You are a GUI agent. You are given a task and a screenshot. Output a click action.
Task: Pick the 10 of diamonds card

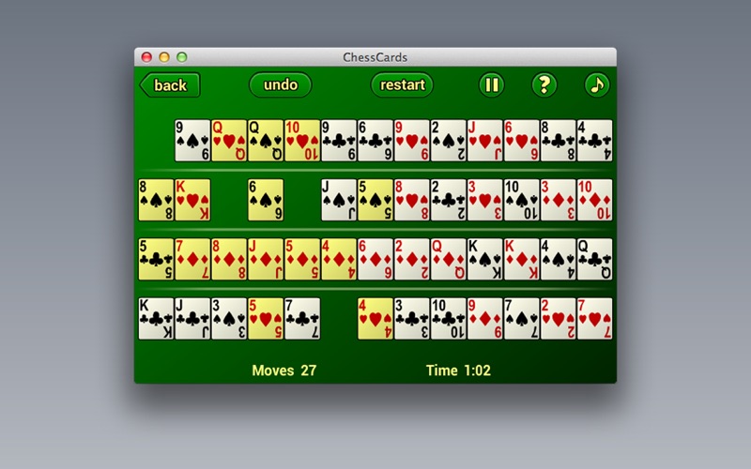(x=594, y=200)
